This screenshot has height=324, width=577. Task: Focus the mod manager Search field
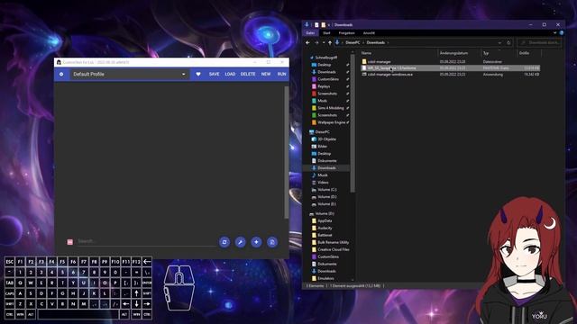pyautogui.click(x=146, y=241)
